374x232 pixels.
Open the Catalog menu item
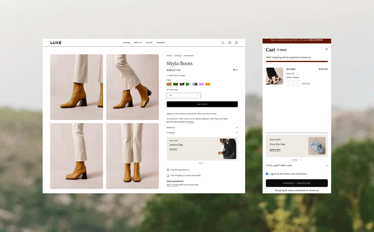tap(127, 43)
